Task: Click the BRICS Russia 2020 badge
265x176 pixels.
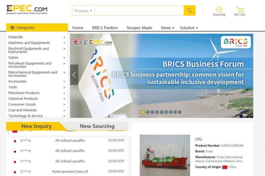Action: point(236,42)
